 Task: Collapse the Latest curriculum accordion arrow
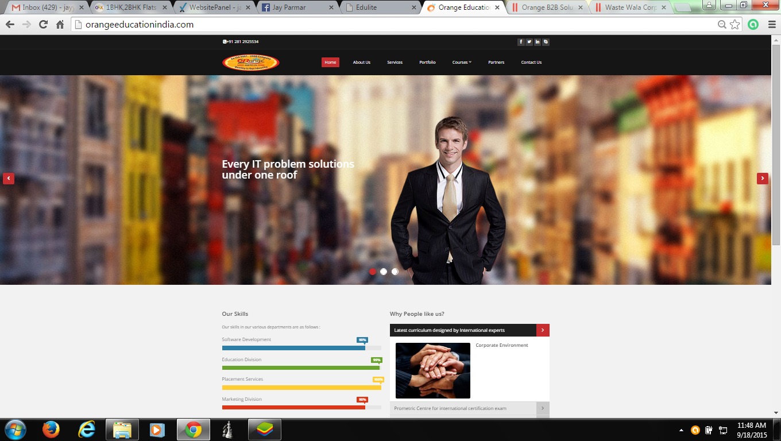543,330
